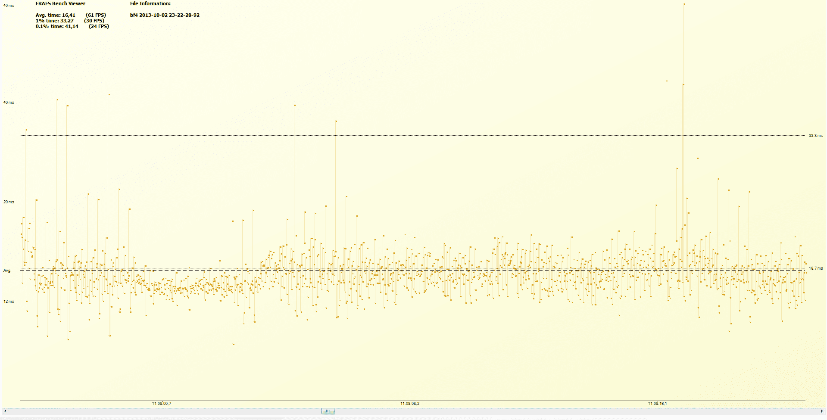
Task: Click the "FRAFS Bench Viewer" title text
Action: point(60,3)
